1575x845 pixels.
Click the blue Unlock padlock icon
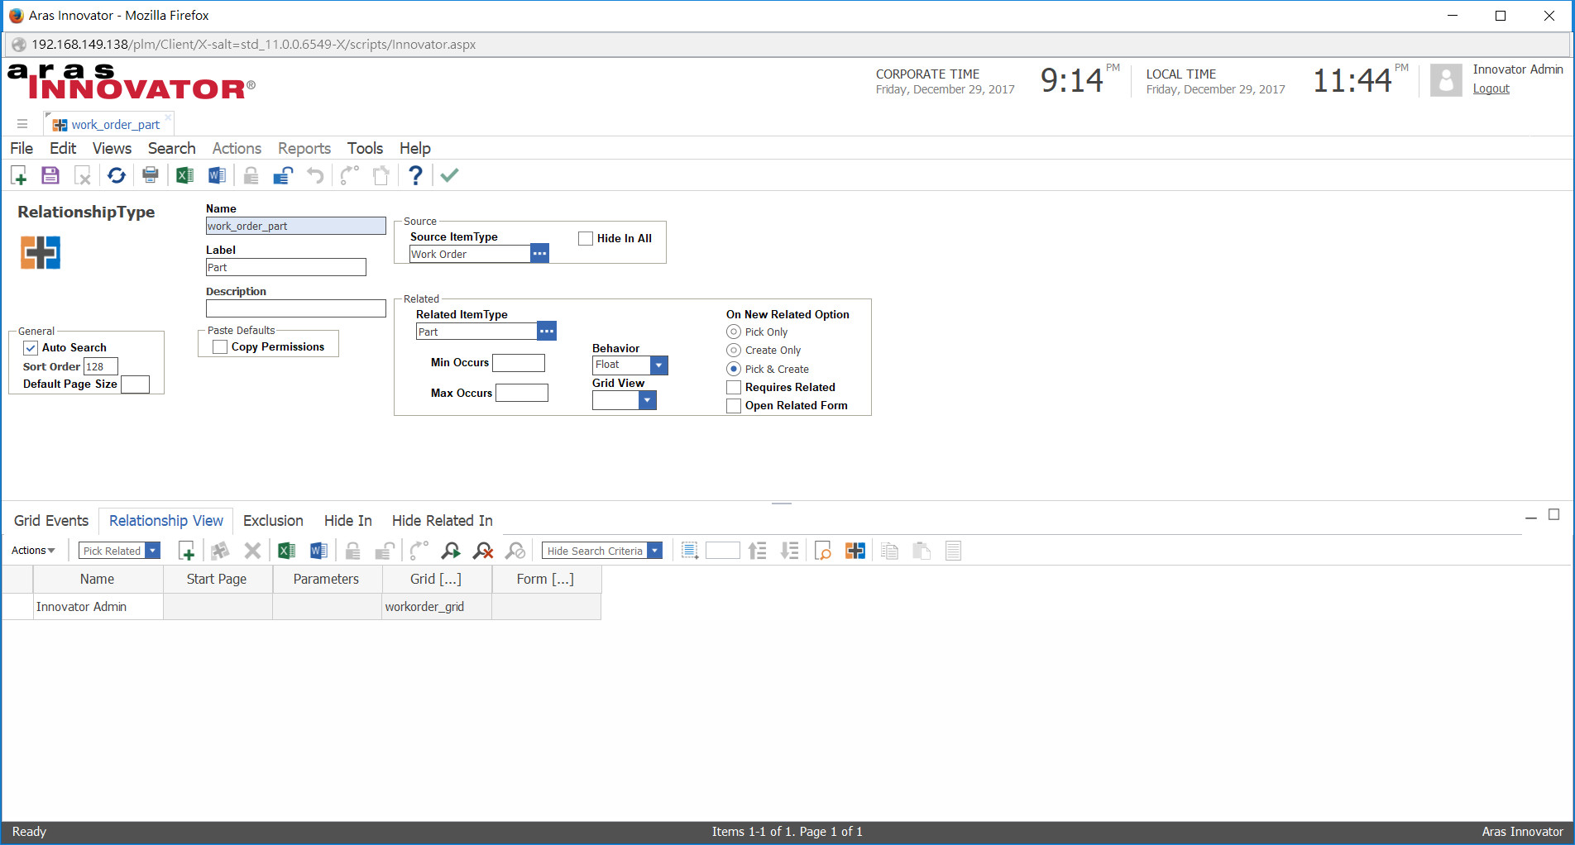283,175
